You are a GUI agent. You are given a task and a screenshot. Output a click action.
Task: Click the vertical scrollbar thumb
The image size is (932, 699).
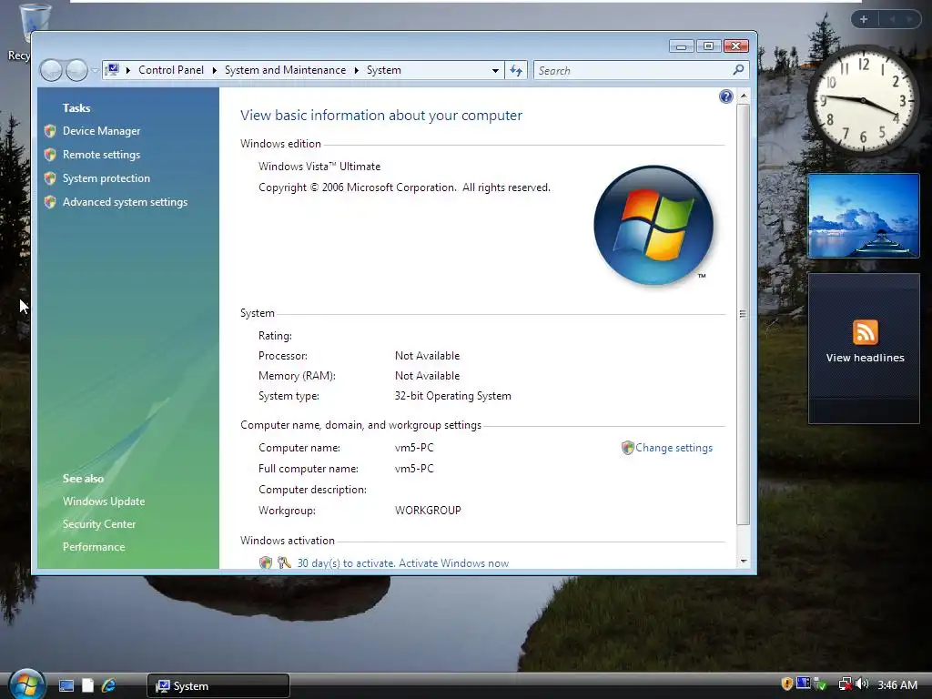pyautogui.click(x=743, y=314)
